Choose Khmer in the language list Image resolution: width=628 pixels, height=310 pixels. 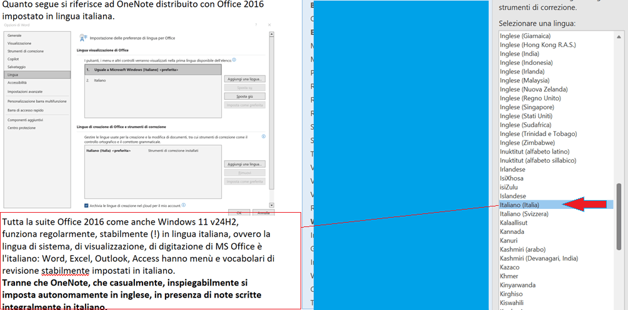[x=509, y=276]
